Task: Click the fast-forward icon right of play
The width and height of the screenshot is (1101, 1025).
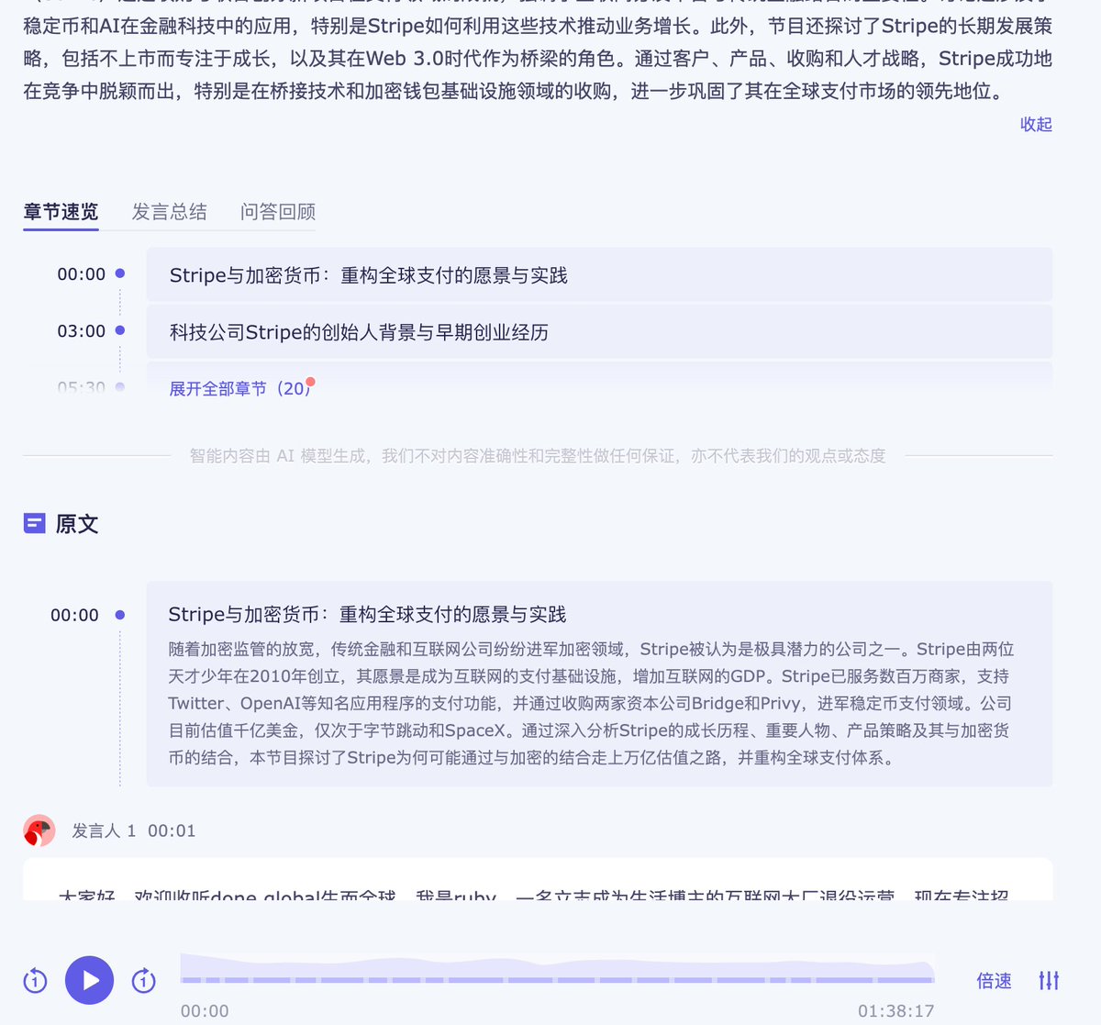Action: pos(144,981)
